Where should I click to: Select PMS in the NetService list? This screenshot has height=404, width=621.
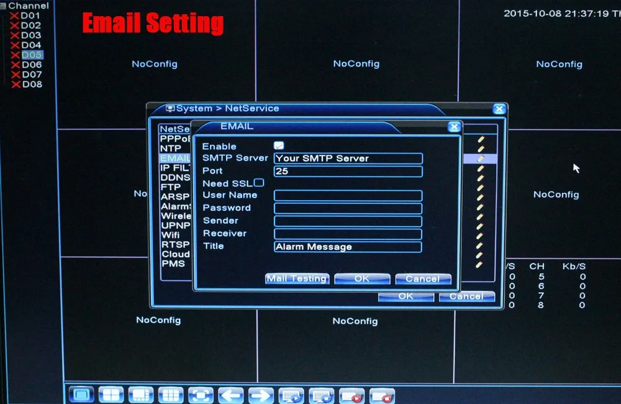[x=173, y=264]
